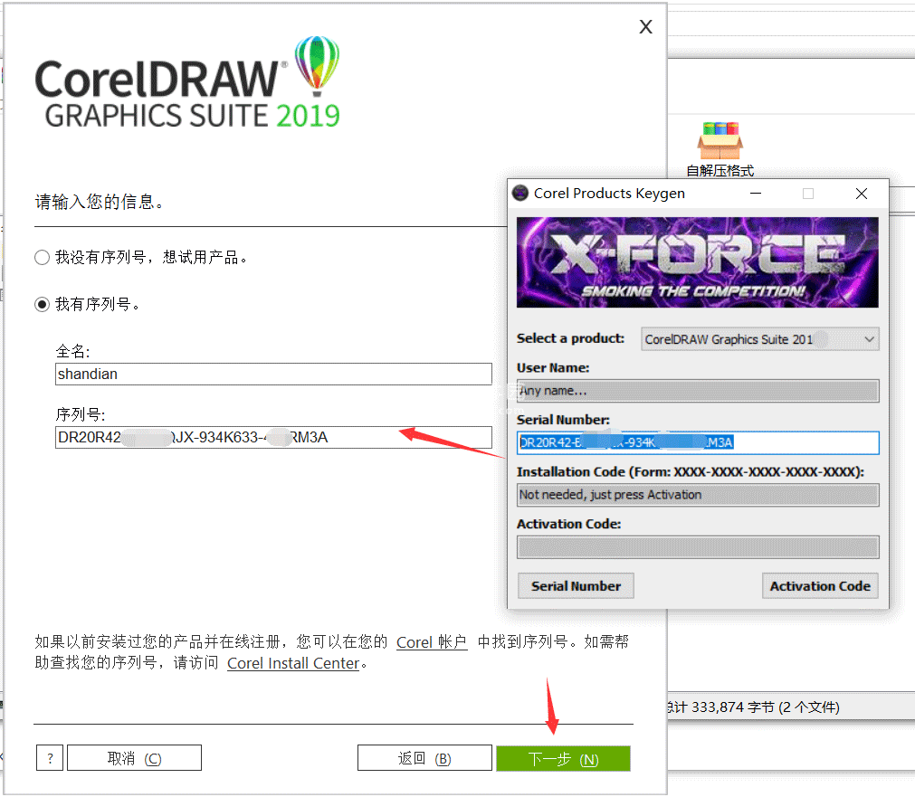Image resolution: width=915 pixels, height=797 pixels.
Task: Click the help question mark button
Action: click(50, 758)
